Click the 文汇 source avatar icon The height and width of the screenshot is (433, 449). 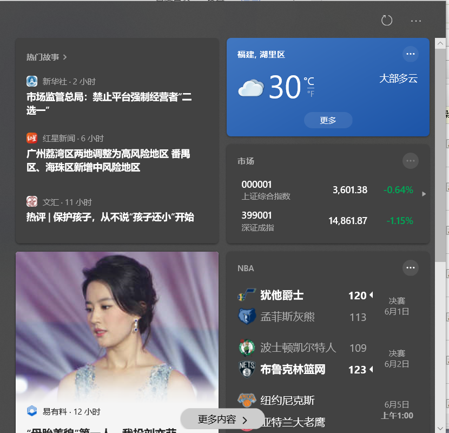coord(32,201)
